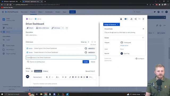
Task: Click the plus icon to add child issue
Action: click(x=95, y=42)
